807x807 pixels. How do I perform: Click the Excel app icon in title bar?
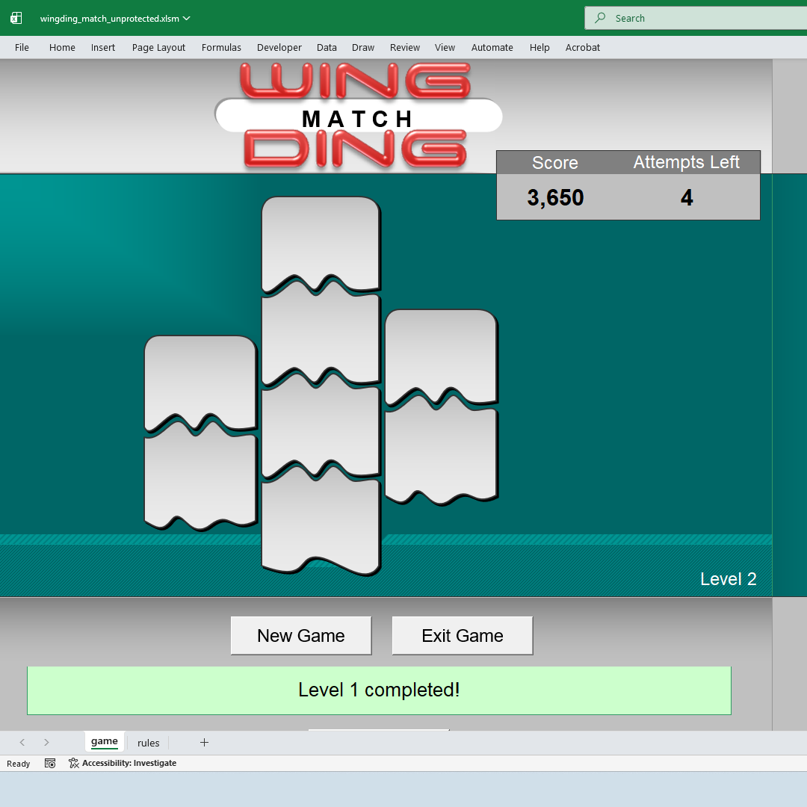[x=16, y=17]
